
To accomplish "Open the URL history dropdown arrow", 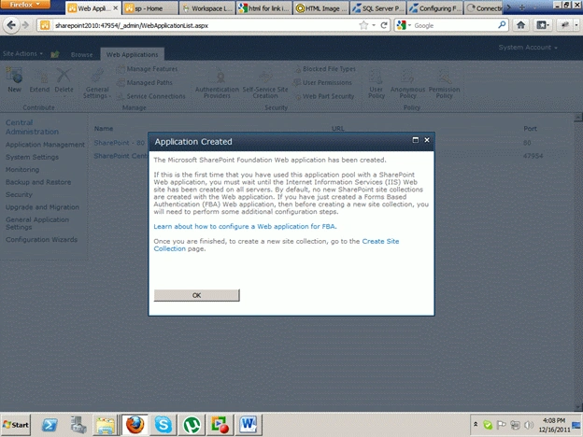I will [x=374, y=25].
